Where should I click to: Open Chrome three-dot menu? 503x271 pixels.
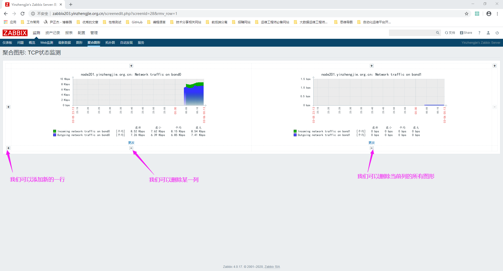497,14
